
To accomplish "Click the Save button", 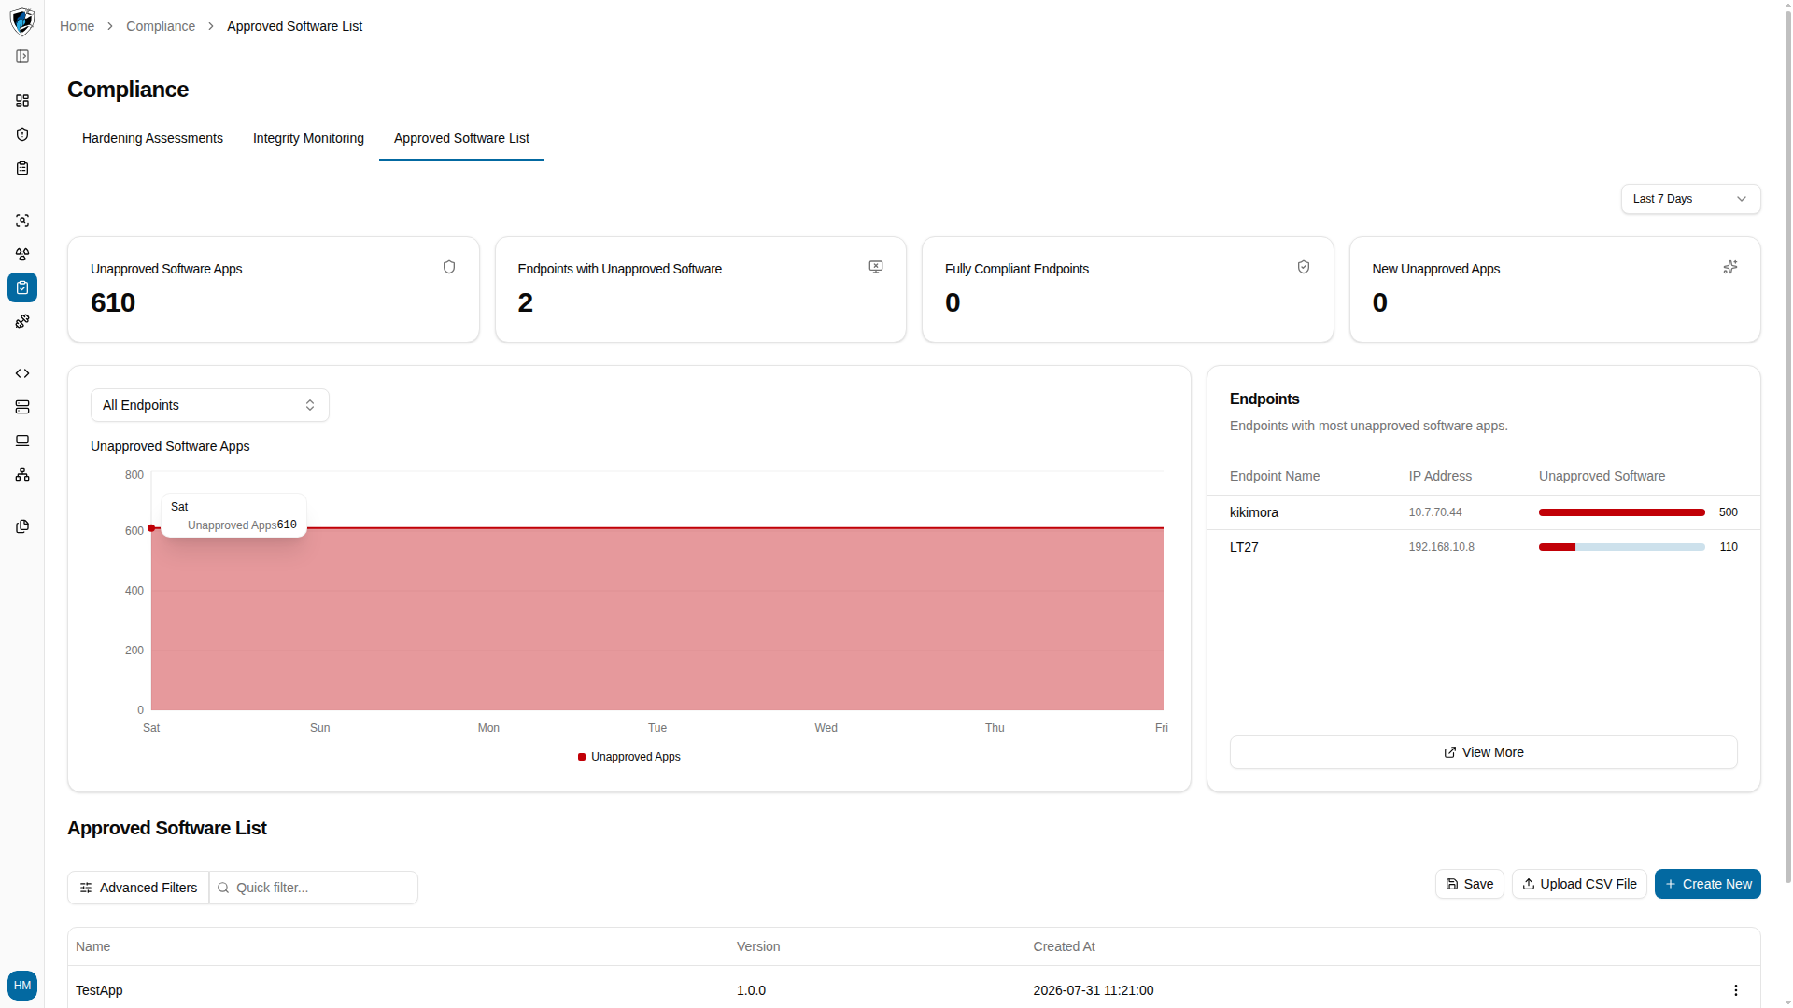I will click(1470, 884).
